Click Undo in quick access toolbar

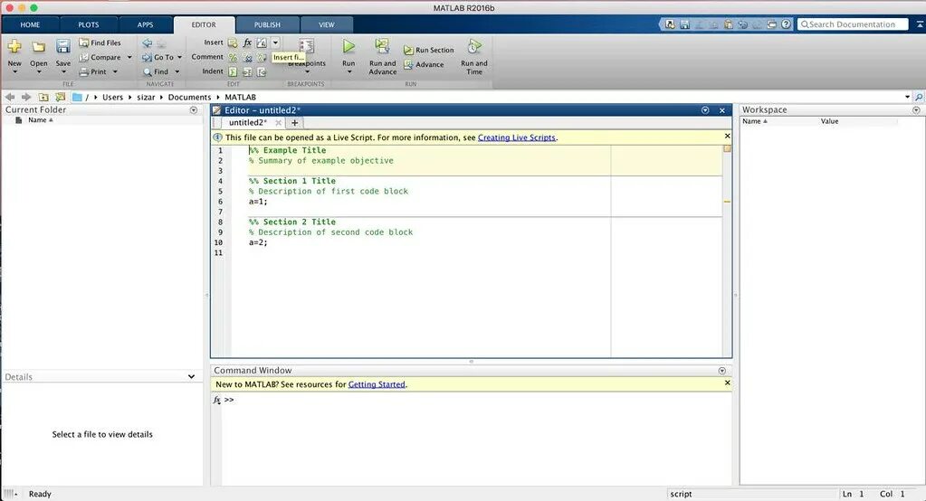[x=743, y=24]
